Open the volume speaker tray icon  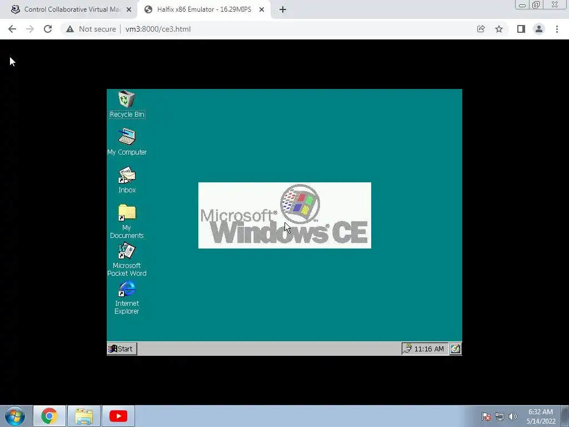point(512,416)
